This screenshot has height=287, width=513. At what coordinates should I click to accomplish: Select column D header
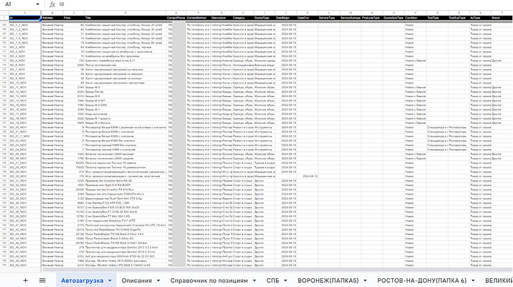pyautogui.click(x=125, y=13)
